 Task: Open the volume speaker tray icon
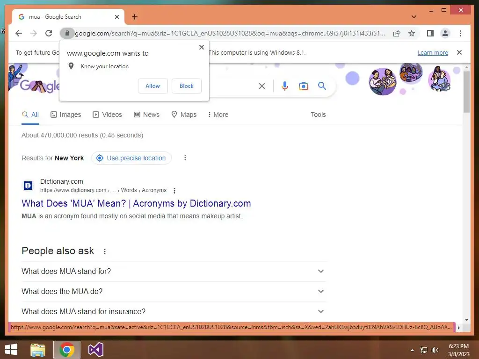[435, 350]
